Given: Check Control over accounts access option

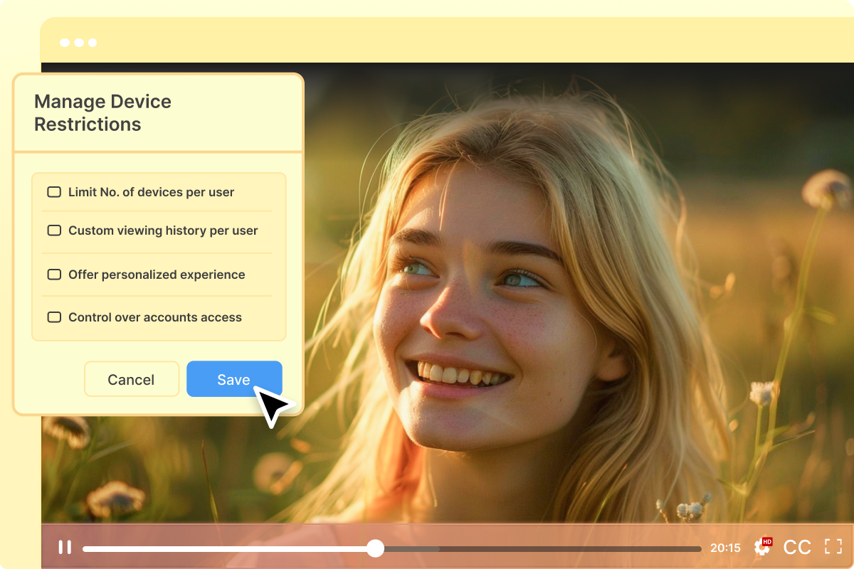Looking at the screenshot, I should click(54, 317).
